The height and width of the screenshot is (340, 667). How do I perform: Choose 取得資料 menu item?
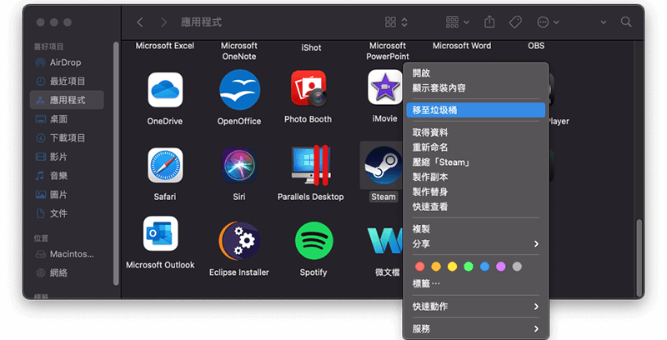click(x=475, y=132)
